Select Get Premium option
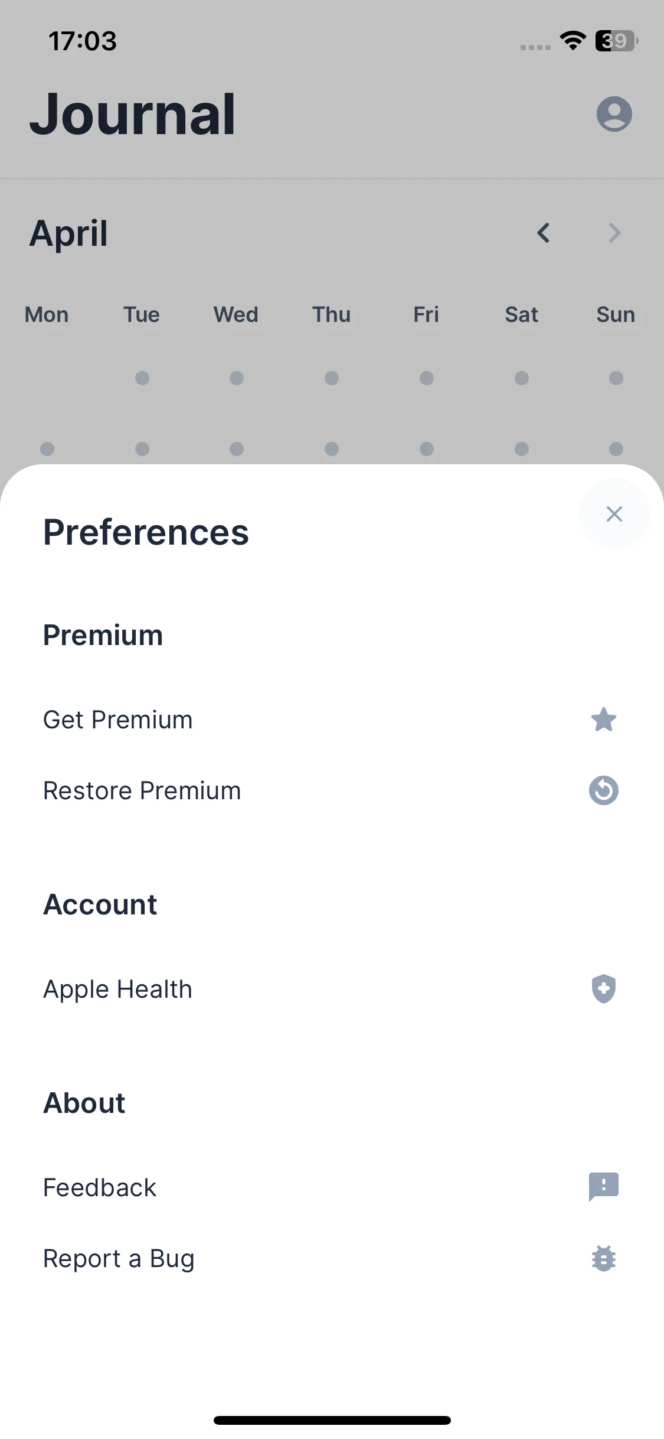664x1439 pixels. coord(118,719)
